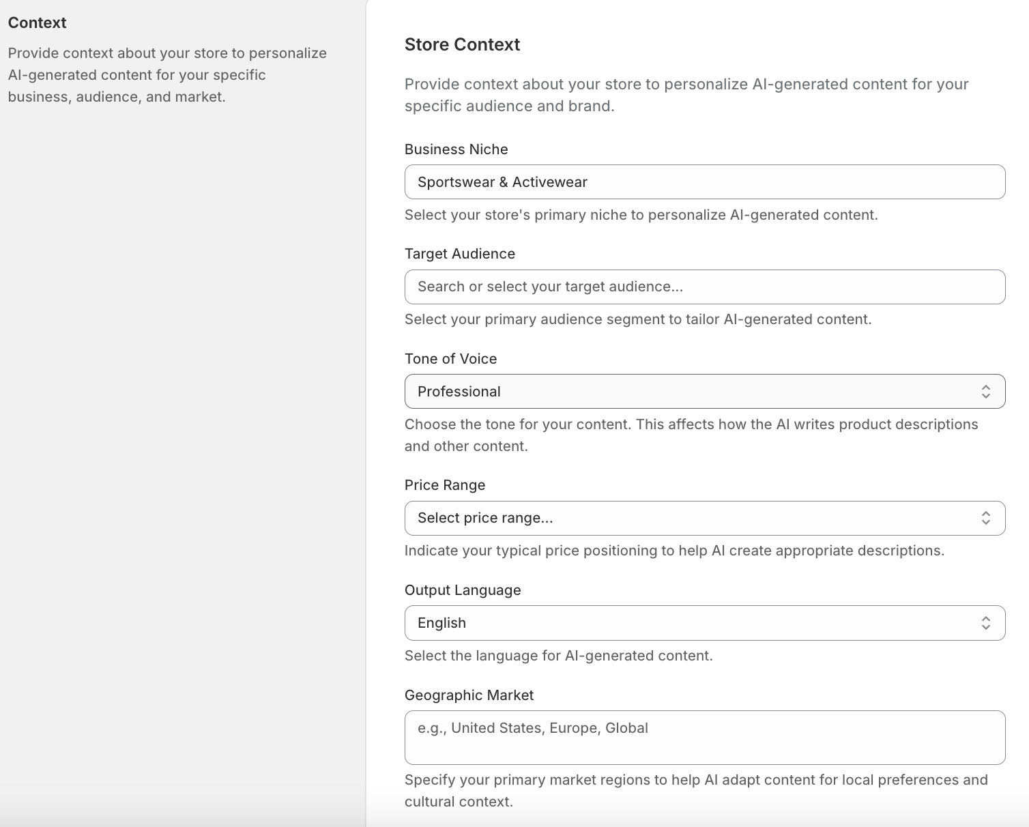
Task: Click the Price Range chevron arrows icon
Action: coord(985,518)
